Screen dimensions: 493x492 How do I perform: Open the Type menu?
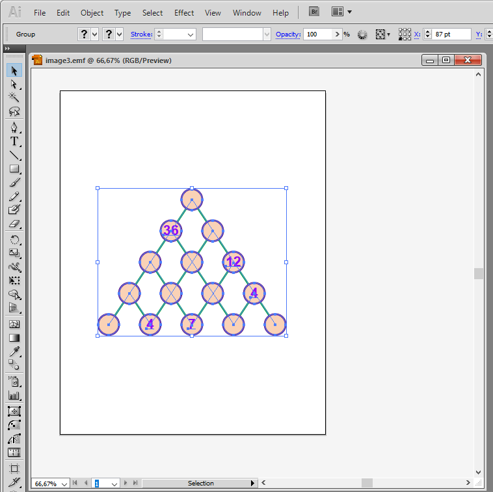[123, 13]
